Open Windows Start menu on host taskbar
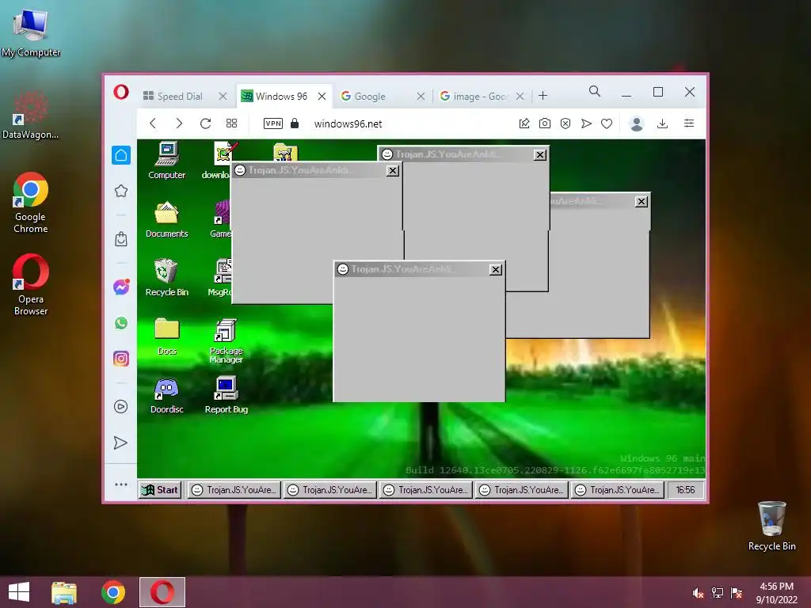 19,592
